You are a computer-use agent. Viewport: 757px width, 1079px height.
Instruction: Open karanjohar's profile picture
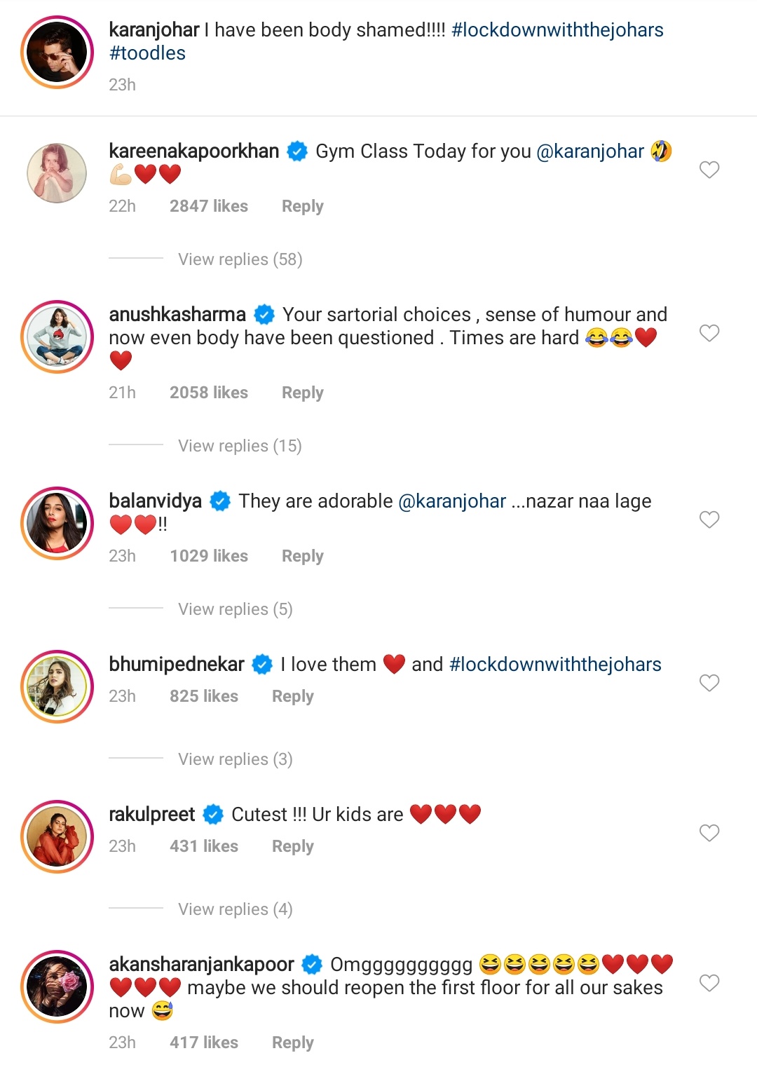(x=56, y=50)
